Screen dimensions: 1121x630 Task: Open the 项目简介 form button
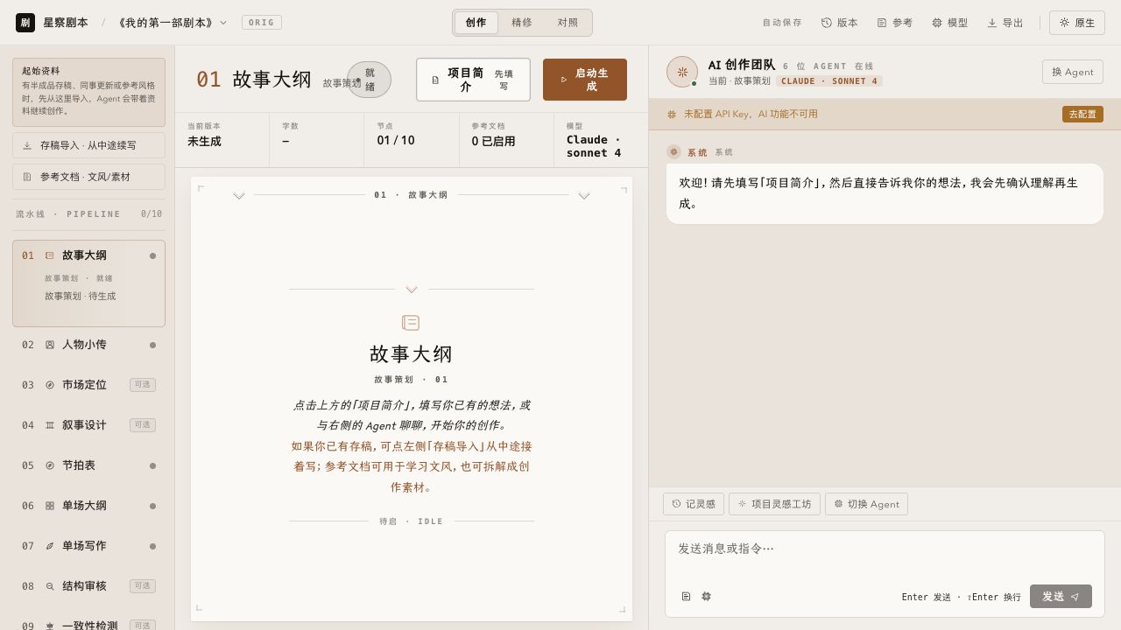473,80
